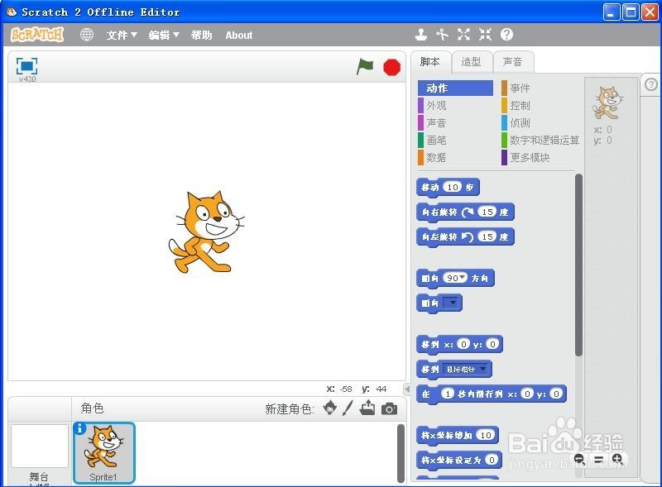The width and height of the screenshot is (662, 487).
Task: Create new sprite from camera
Action: 389,408
